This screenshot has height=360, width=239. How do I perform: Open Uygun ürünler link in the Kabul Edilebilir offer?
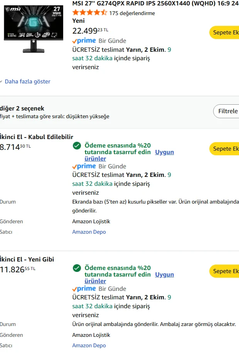pos(164,152)
